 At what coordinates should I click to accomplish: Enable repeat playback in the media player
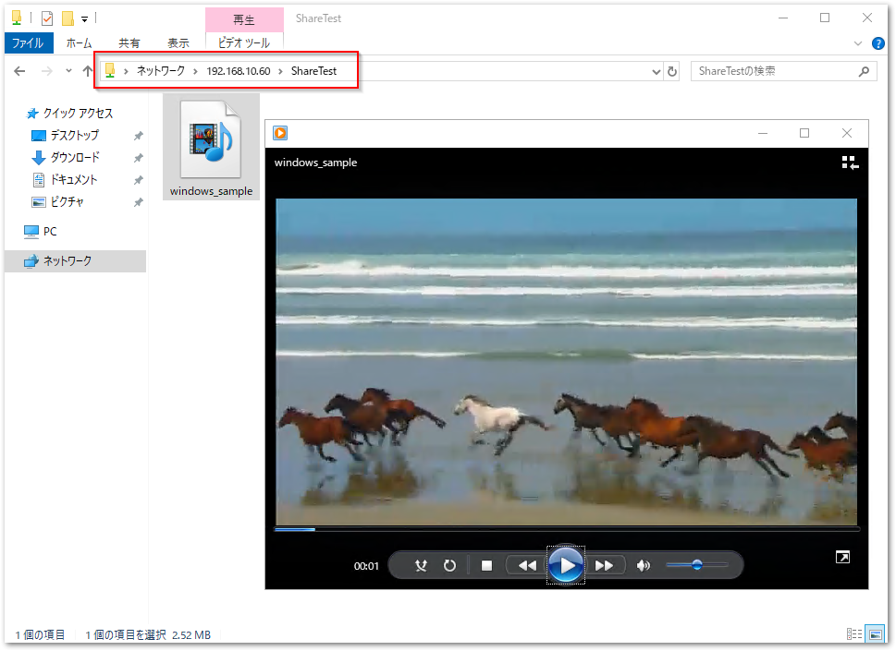(x=449, y=565)
